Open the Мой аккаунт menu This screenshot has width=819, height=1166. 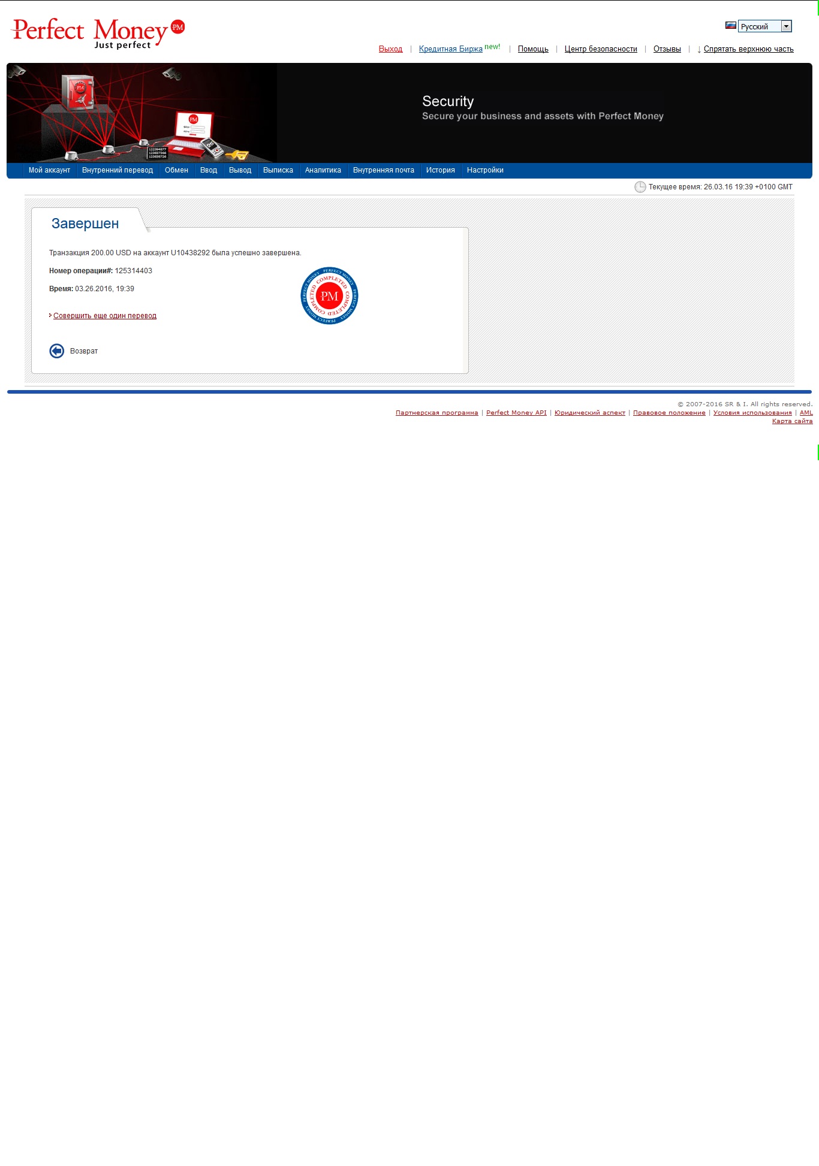[x=49, y=170]
